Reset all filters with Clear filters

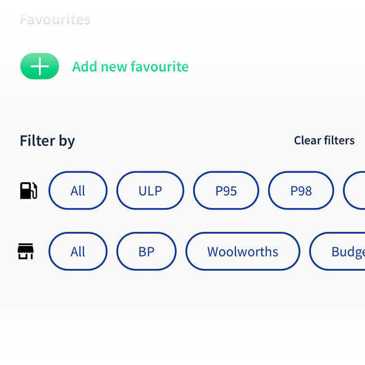pos(324,140)
